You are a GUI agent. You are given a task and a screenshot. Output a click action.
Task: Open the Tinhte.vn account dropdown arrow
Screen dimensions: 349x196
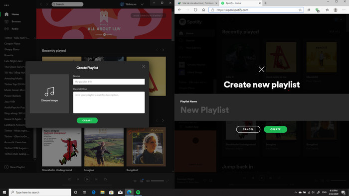[x=142, y=4]
